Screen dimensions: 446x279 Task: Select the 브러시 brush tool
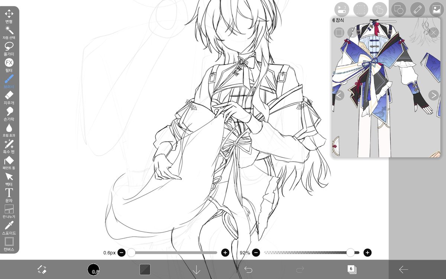9,81
